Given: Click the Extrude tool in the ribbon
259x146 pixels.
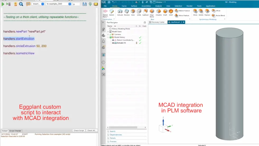Looking at the screenshot, I should tap(120, 12).
